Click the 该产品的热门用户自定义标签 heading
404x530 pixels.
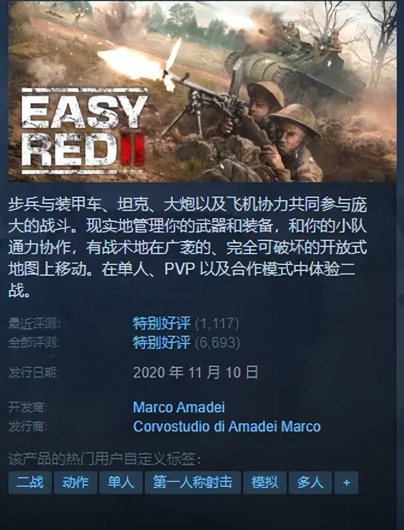[104, 459]
